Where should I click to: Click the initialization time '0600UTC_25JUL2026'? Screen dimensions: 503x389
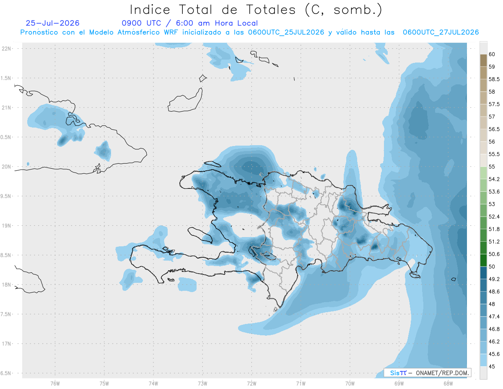(286, 32)
